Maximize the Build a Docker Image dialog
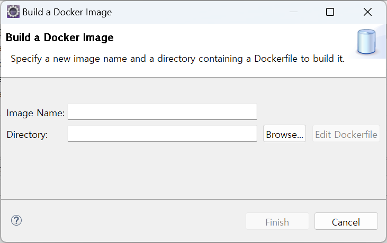Image resolution: width=387 pixels, height=243 pixels. 330,12
